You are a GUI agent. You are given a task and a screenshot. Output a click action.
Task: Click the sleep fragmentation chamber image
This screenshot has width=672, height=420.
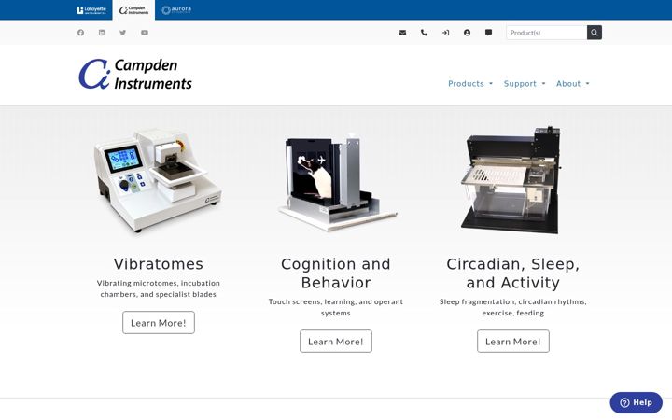(x=511, y=180)
